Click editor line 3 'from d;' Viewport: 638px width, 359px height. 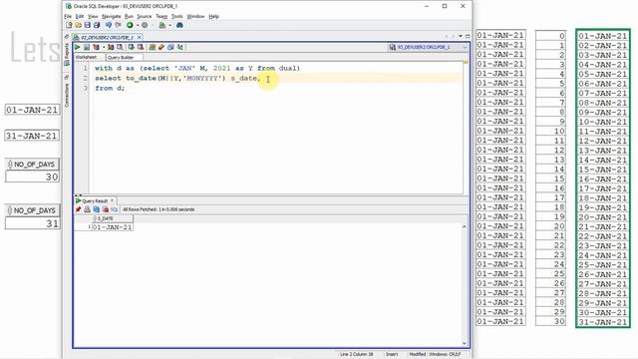[110, 88]
